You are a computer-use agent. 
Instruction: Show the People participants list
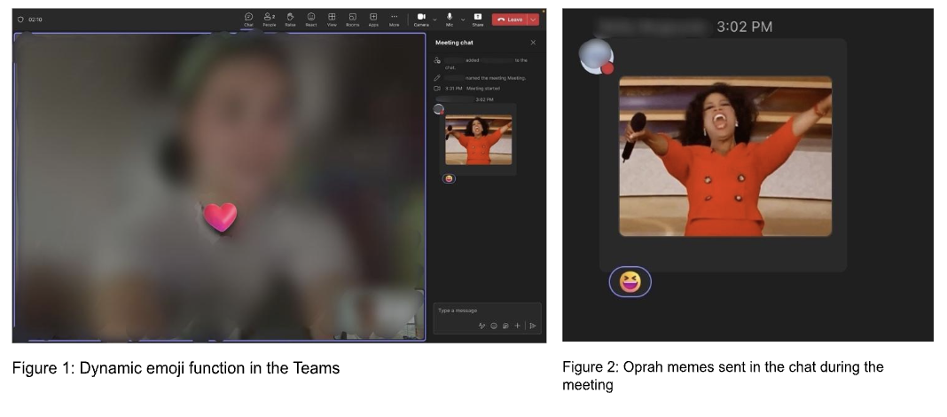(x=269, y=19)
